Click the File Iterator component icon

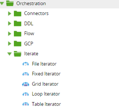[25, 64]
